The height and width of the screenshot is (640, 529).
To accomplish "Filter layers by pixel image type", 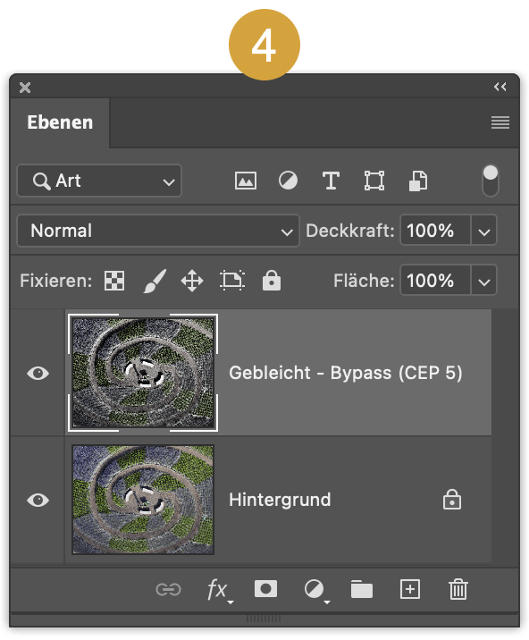I will pos(246,181).
